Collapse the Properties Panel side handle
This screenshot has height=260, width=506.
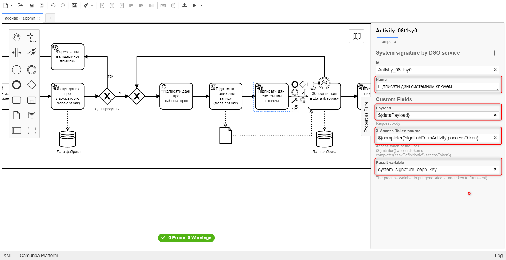pos(366,116)
